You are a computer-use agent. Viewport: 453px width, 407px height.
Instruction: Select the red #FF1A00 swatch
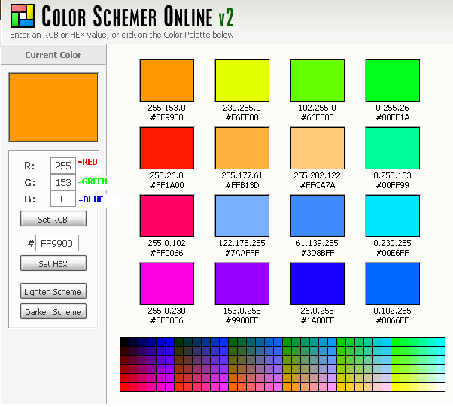pyautogui.click(x=167, y=148)
